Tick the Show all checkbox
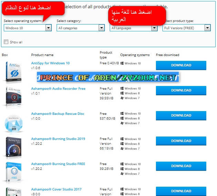This screenshot has height=196, width=217. click(x=6, y=42)
